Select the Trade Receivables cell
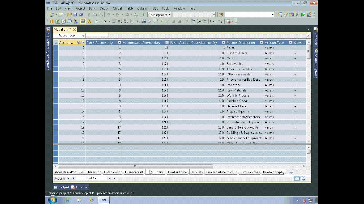364x204 pixels. [245, 69]
